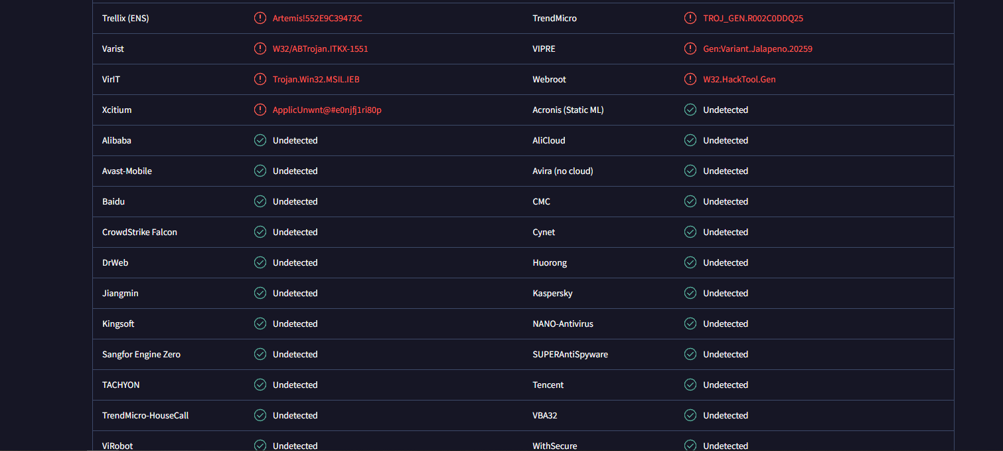Click Undetected result in VBA32 row
Image resolution: width=1003 pixels, height=451 pixels.
[726, 416]
